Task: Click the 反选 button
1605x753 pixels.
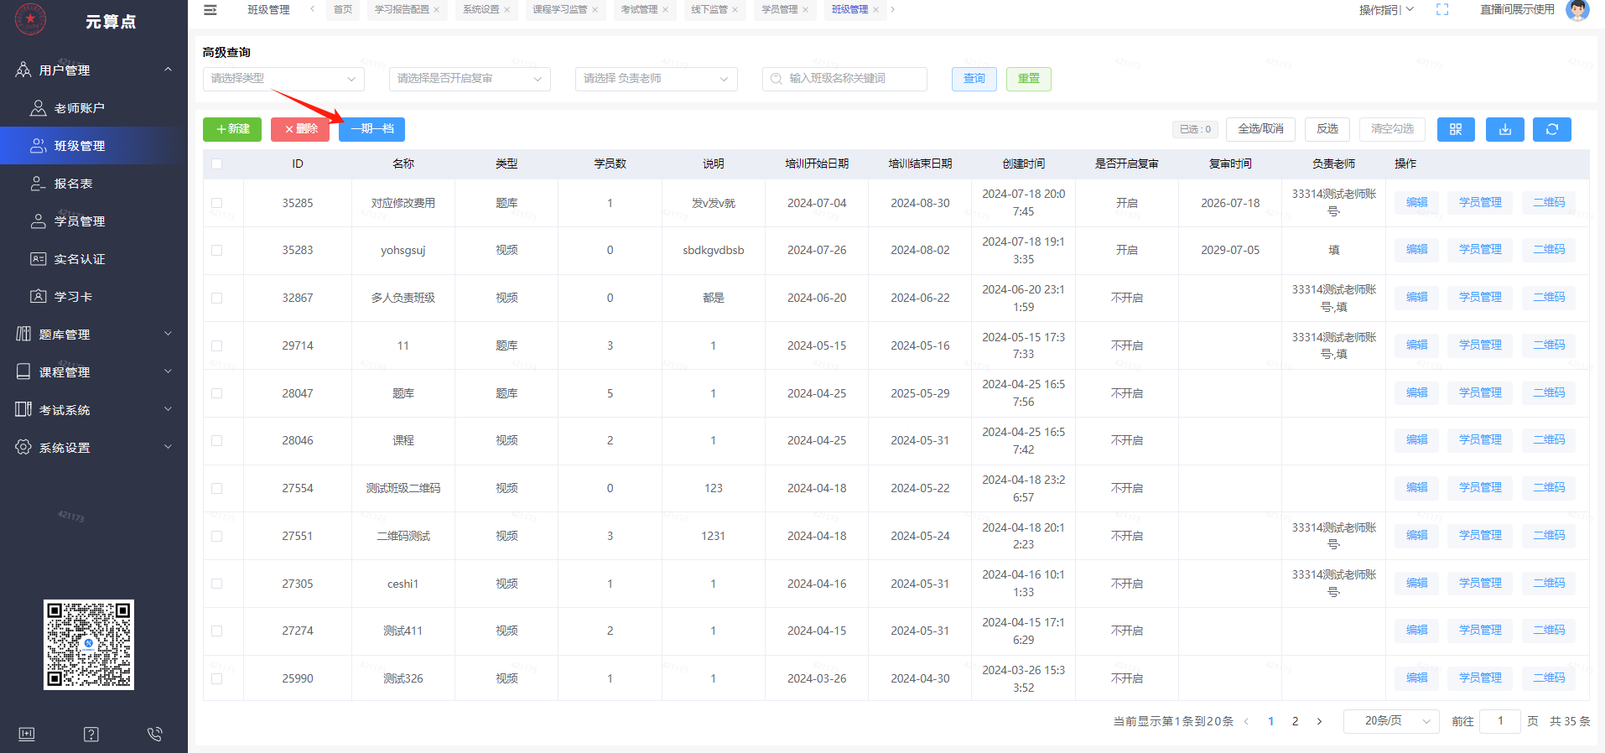Action: (x=1327, y=129)
